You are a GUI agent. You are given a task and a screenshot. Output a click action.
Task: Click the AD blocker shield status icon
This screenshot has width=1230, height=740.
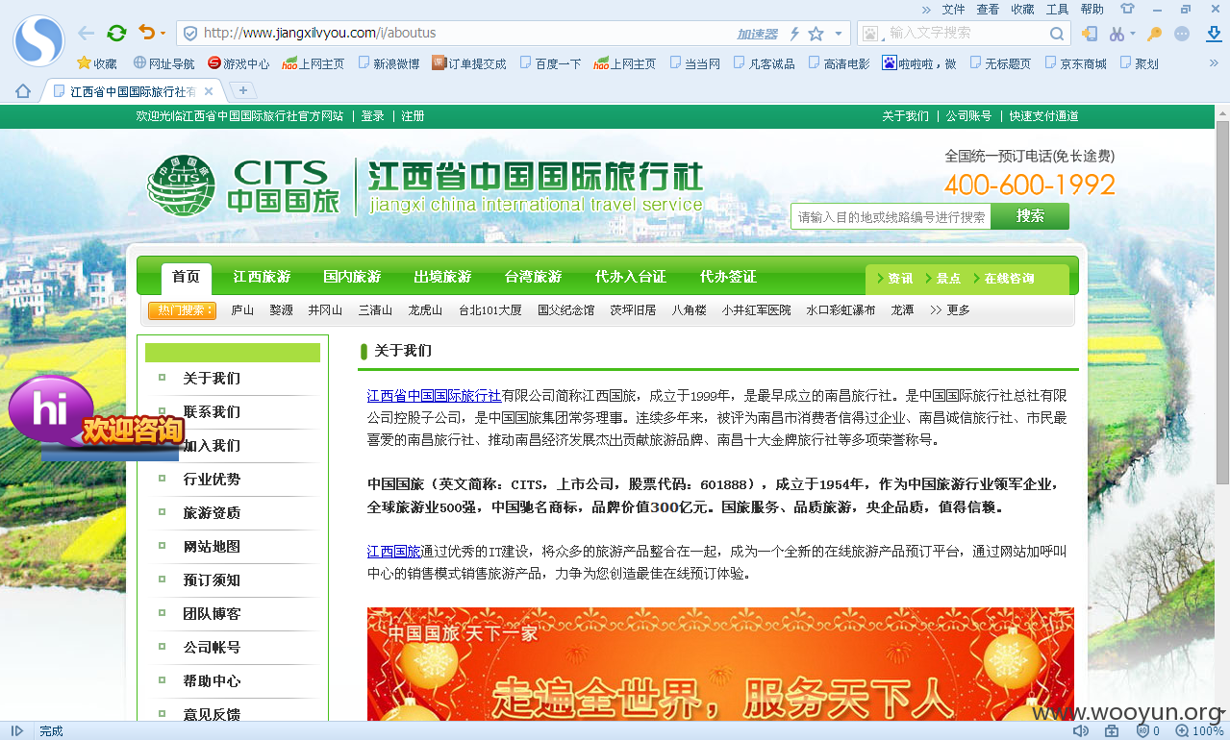(x=1142, y=731)
